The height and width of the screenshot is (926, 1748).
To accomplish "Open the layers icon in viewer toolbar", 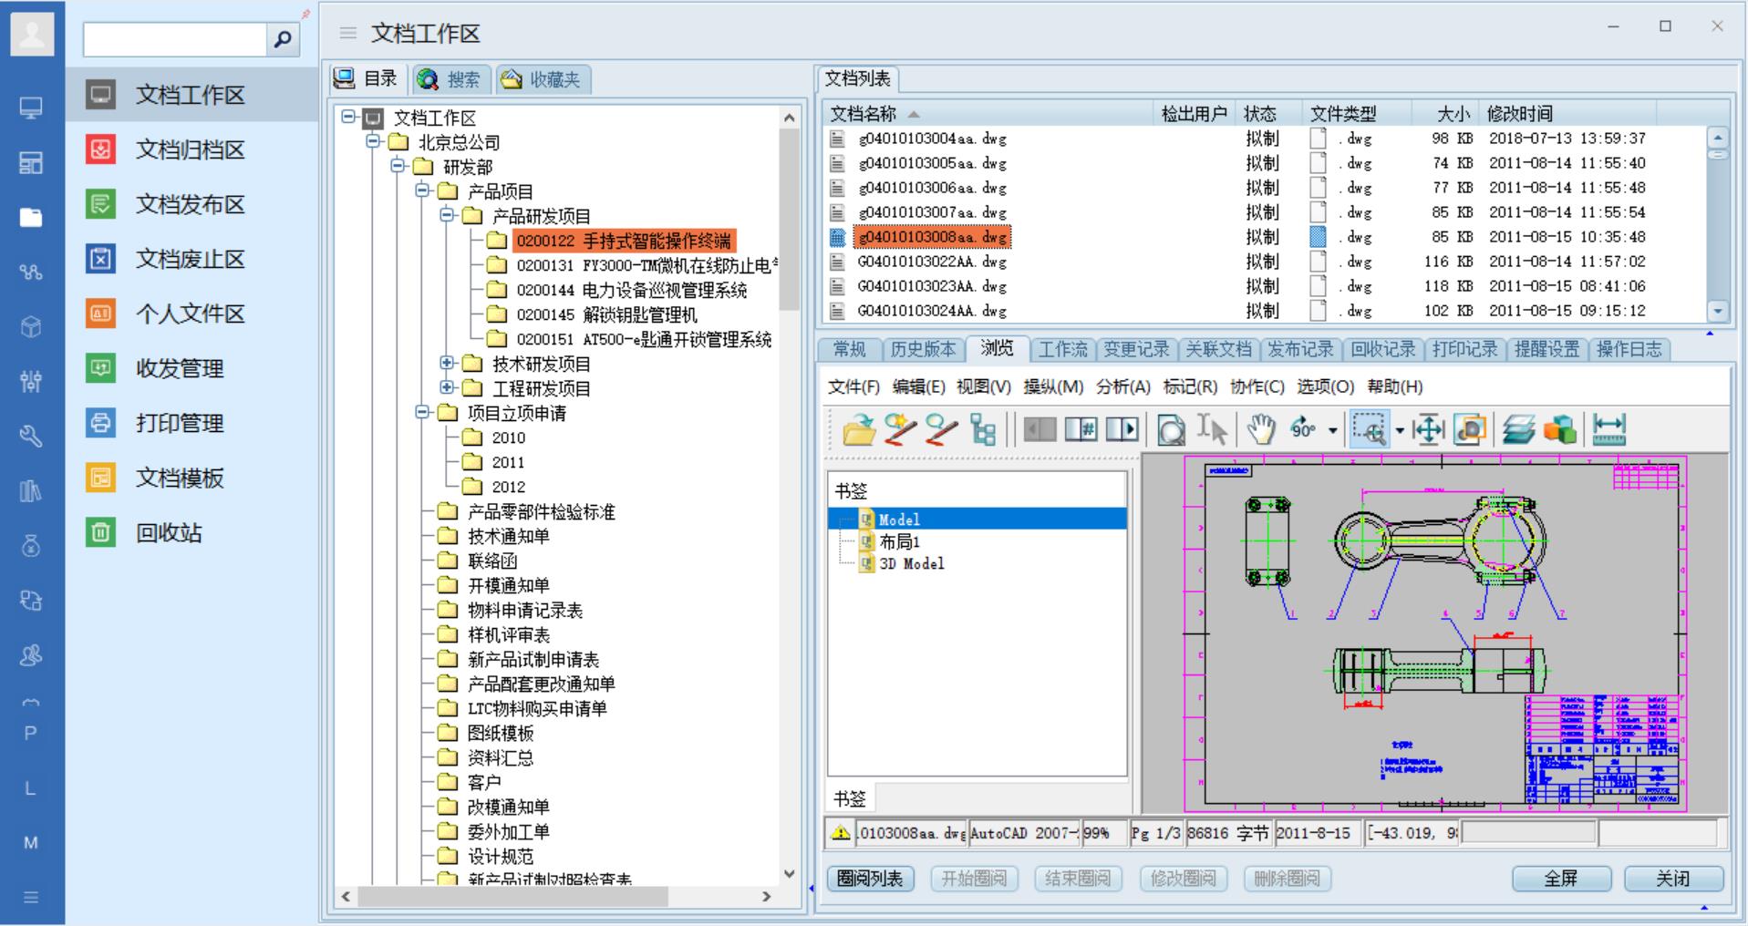I will pos(1518,428).
